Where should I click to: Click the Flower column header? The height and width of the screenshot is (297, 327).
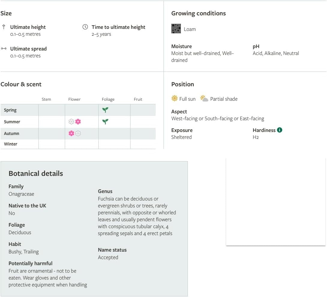(x=74, y=99)
